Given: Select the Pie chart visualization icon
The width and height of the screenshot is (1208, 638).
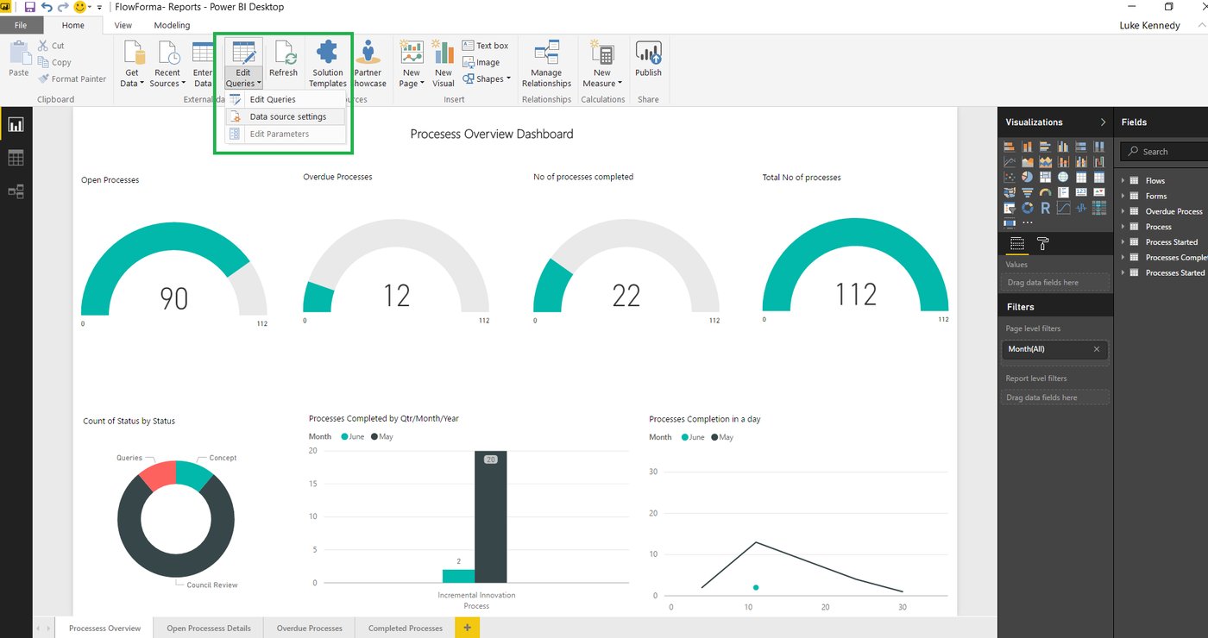Looking at the screenshot, I should (x=1027, y=177).
